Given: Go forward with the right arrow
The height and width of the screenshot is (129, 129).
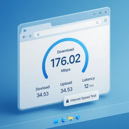Looking at the screenshot, I should pyautogui.click(x=30, y=36).
